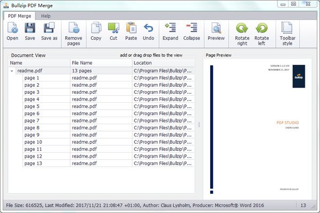Paste pages using the Paste icon

[131, 31]
